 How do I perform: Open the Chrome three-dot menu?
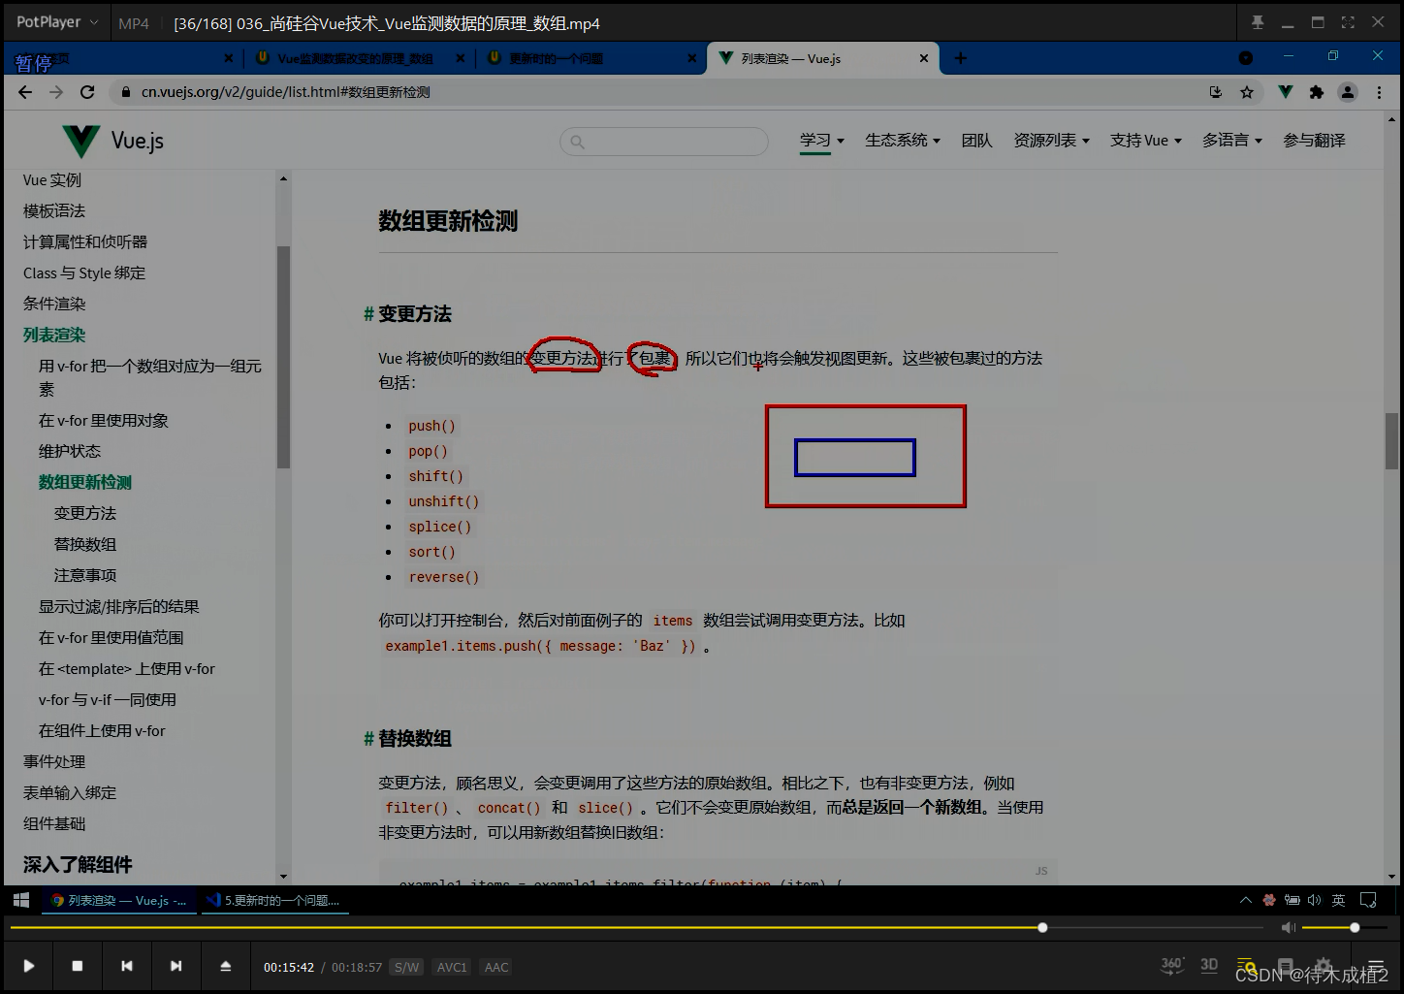(x=1379, y=92)
